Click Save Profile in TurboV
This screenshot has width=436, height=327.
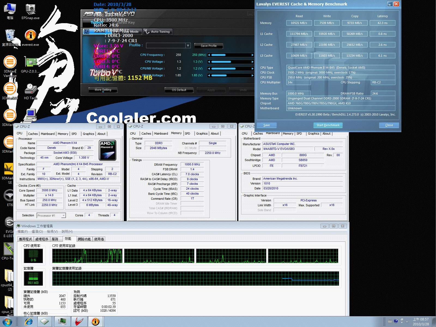[209, 46]
